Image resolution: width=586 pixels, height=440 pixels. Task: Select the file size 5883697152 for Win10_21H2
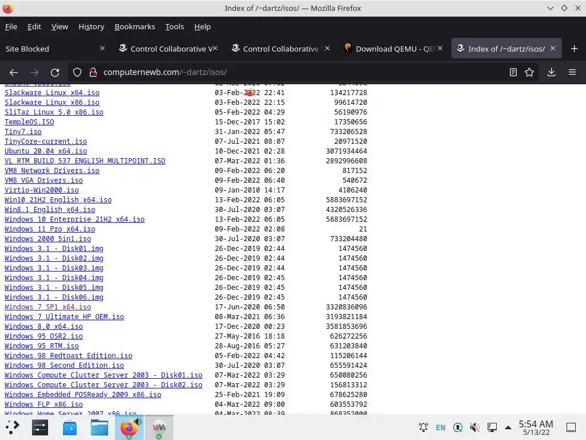tap(346, 199)
